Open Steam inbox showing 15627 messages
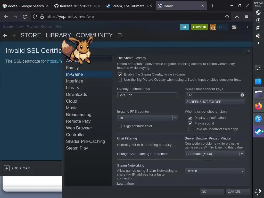264x198 pixels. (199, 27)
